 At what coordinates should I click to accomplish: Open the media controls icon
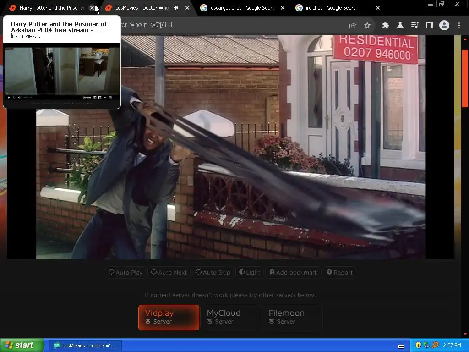415,26
